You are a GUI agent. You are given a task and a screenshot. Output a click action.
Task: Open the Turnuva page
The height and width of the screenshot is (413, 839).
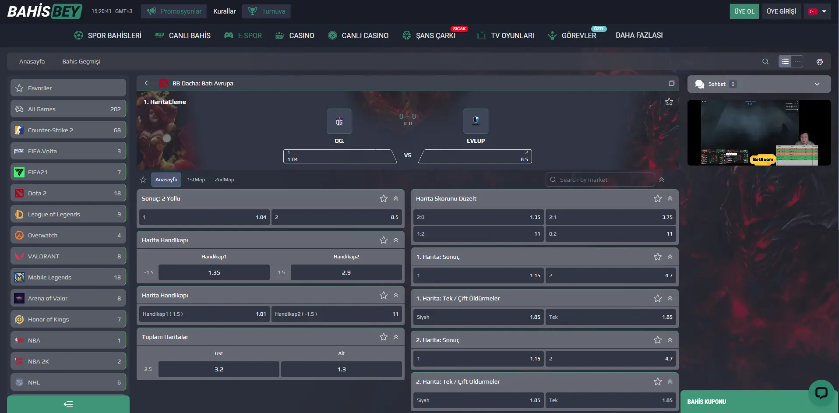coord(266,11)
